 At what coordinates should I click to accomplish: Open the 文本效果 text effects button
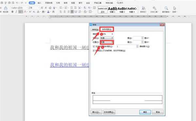pos(109,112)
